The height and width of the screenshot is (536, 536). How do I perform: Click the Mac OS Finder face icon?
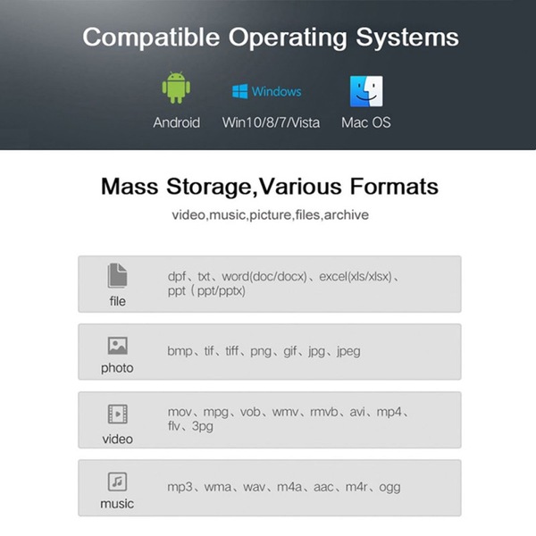click(x=366, y=91)
